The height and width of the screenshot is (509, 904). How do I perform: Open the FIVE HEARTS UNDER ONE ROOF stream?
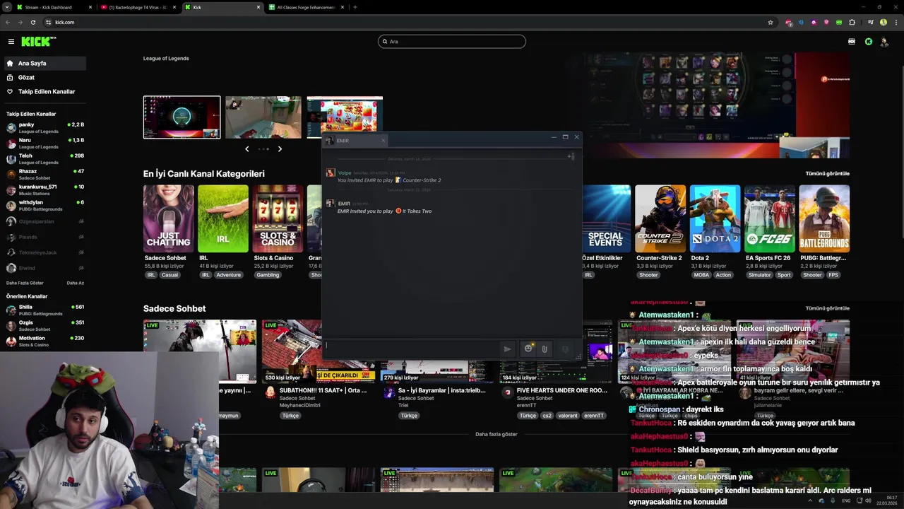point(561,390)
